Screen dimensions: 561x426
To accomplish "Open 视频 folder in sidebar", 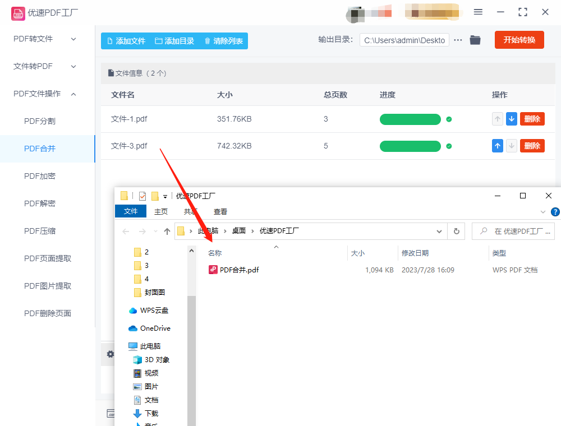I will pyautogui.click(x=146, y=373).
